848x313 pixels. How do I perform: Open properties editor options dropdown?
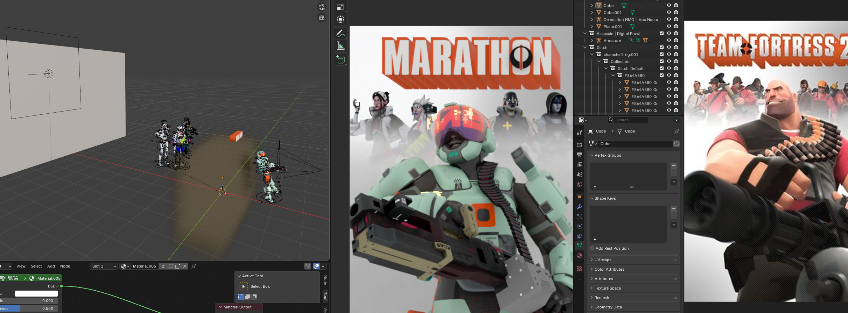click(x=676, y=120)
